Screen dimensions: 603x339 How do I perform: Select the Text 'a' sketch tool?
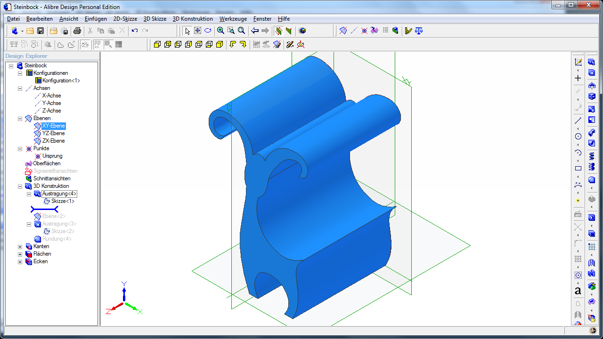tap(578, 291)
